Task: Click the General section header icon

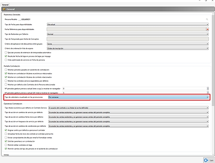Action: coord(4,9)
